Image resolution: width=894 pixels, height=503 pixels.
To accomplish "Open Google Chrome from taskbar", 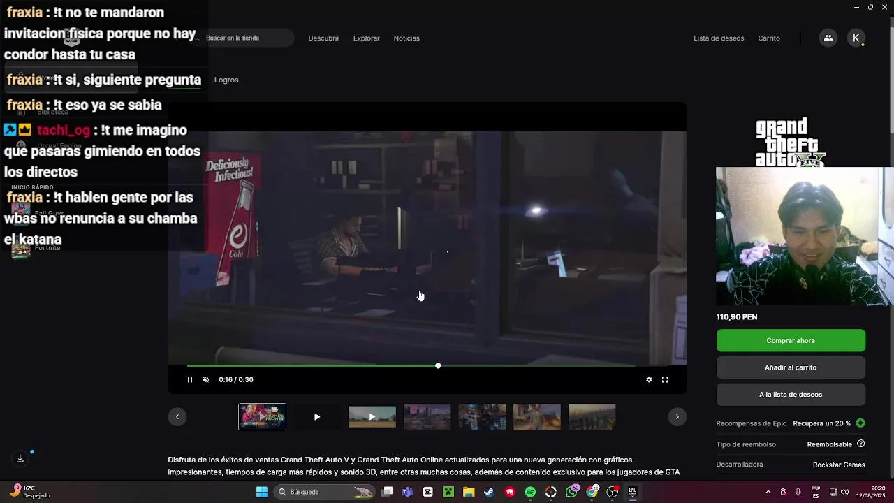I will (592, 492).
